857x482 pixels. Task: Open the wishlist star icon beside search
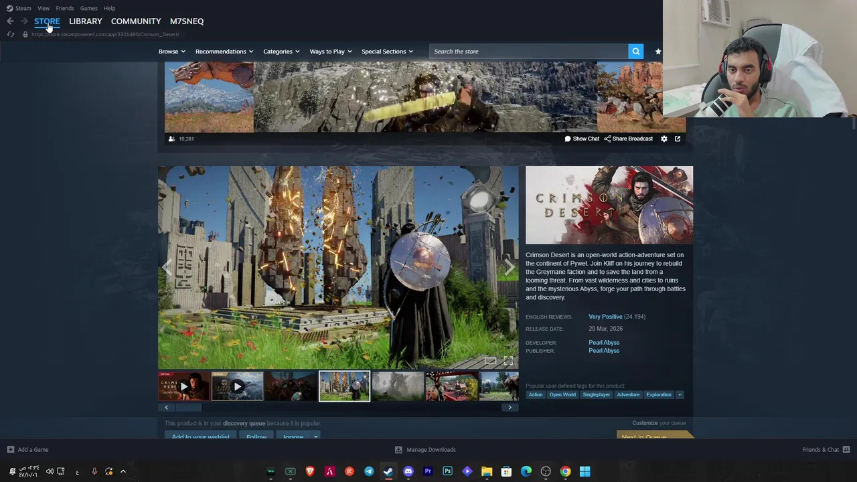[658, 52]
